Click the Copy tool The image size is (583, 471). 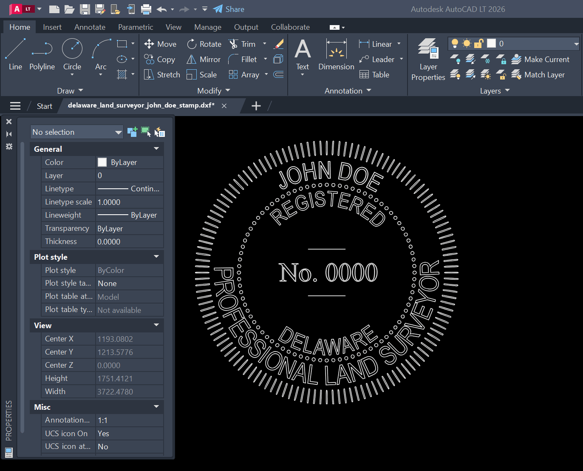(x=159, y=60)
